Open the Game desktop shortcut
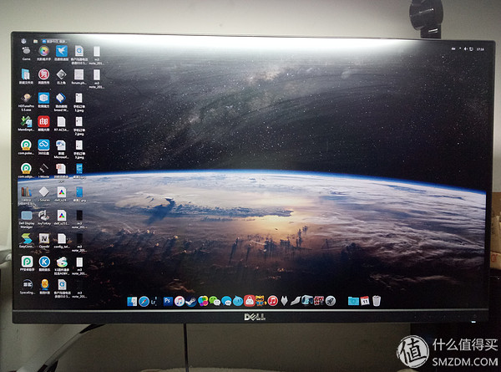 [26, 54]
